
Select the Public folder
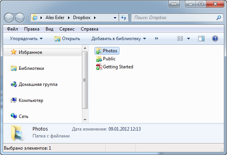pyautogui.click(x=106, y=59)
